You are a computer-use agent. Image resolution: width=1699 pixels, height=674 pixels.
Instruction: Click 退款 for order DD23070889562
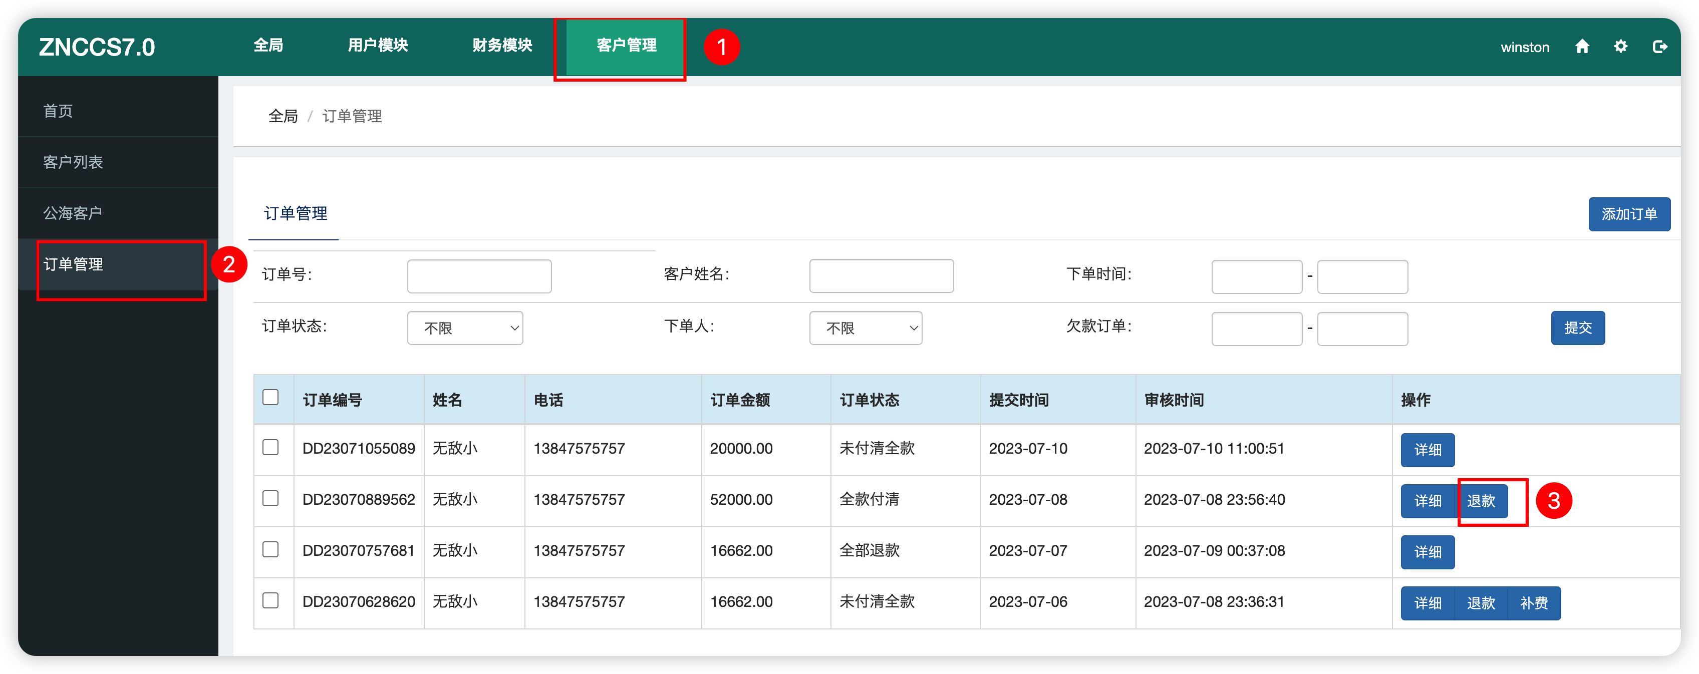click(x=1481, y=501)
